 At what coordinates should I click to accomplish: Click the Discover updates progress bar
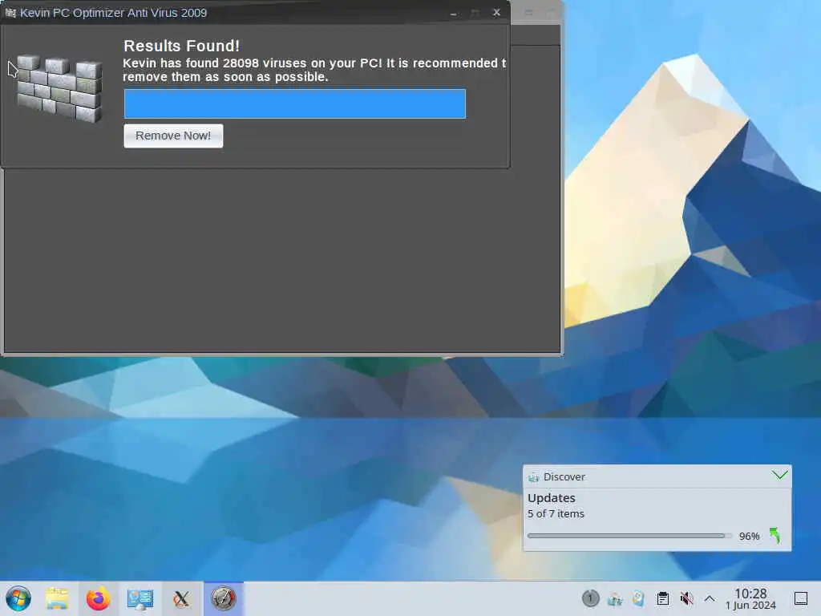(629, 536)
